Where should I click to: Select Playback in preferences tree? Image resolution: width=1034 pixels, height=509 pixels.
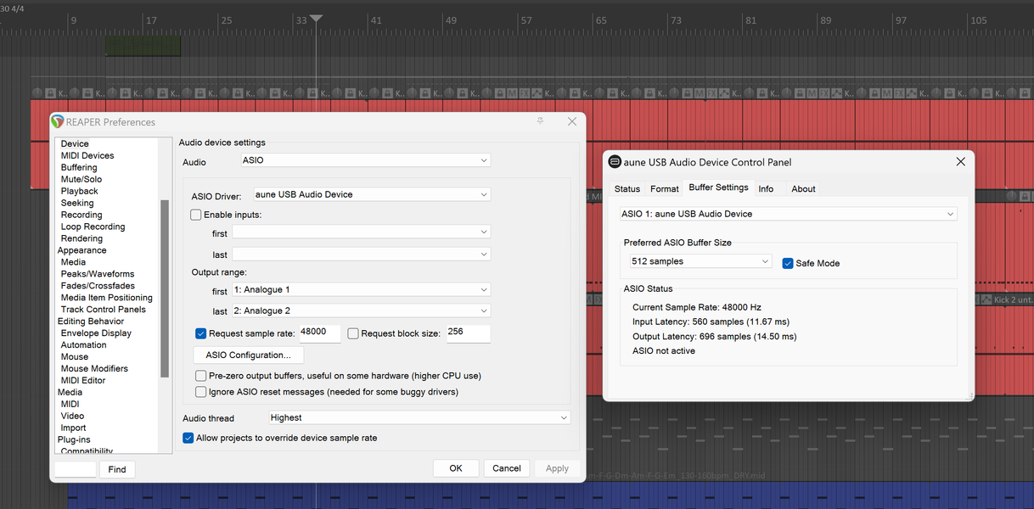tap(80, 192)
